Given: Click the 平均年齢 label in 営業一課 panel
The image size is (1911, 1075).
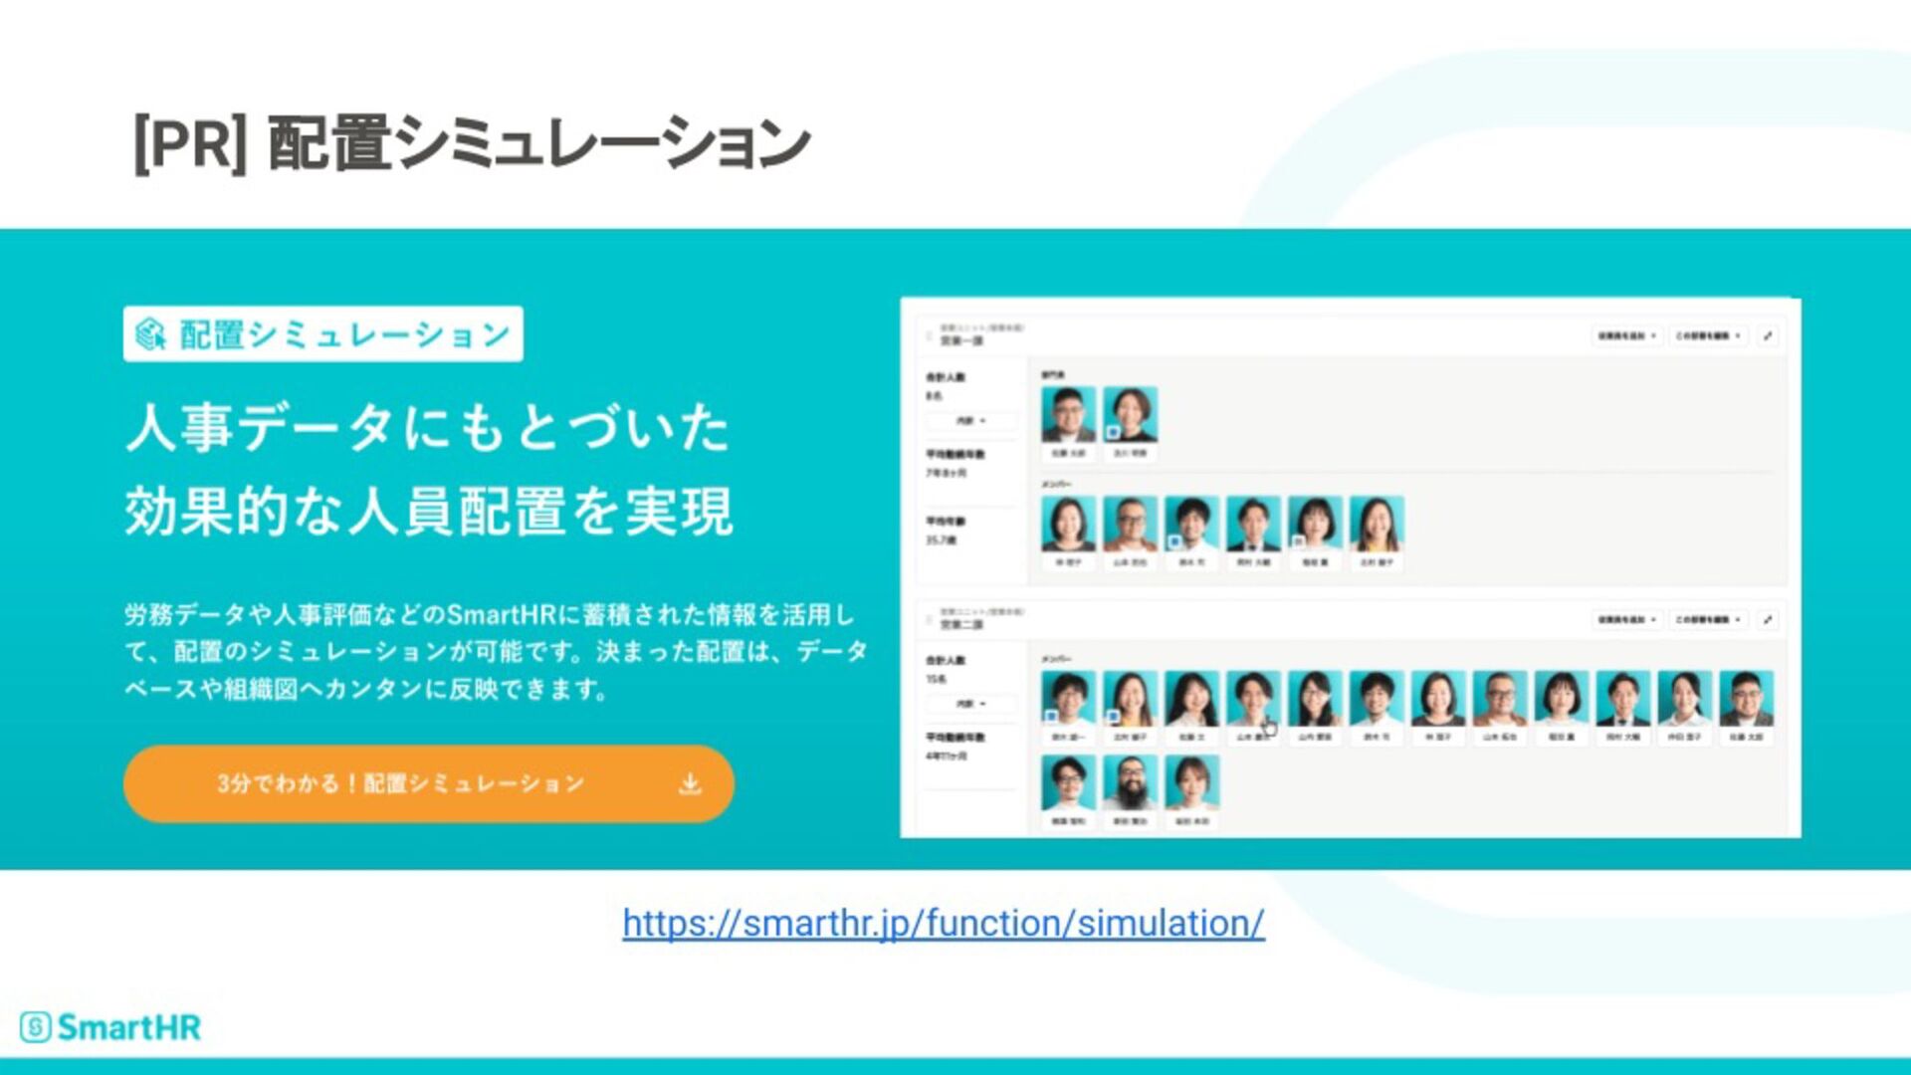Looking at the screenshot, I should (x=946, y=522).
